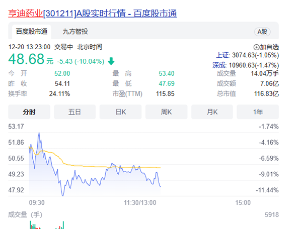Click the 09:30 time axis marker
This screenshot has height=229, width=302.
pyautogui.click(x=37, y=202)
